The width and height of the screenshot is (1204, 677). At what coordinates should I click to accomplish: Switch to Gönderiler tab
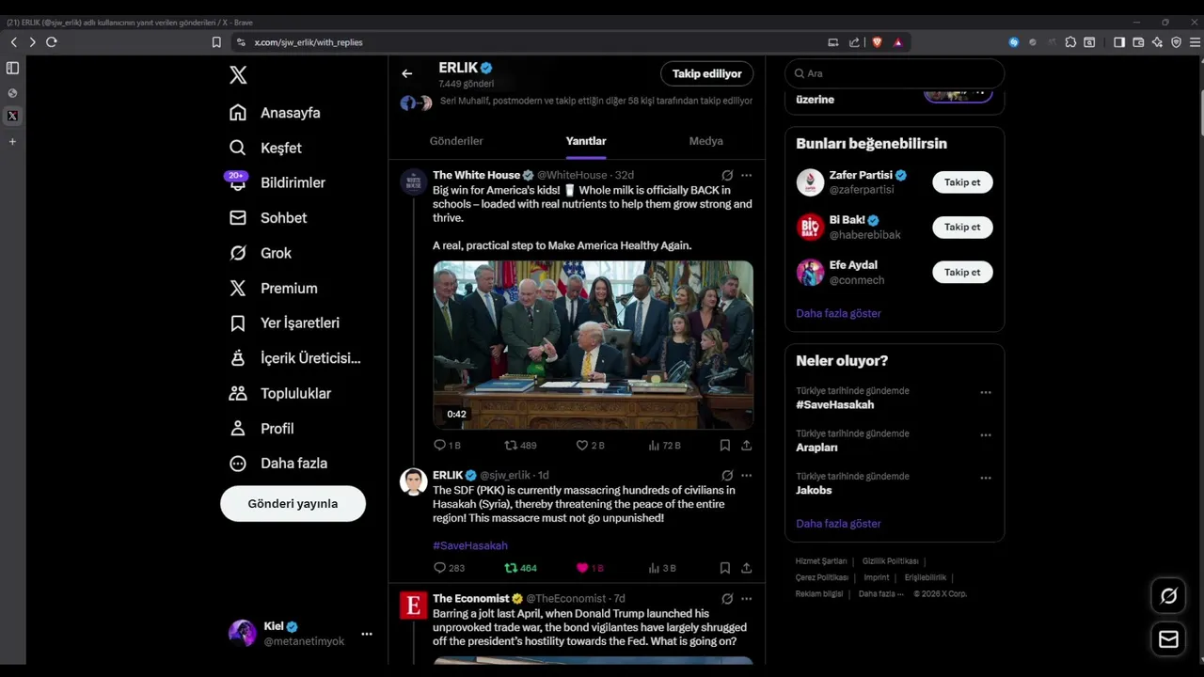tap(456, 141)
